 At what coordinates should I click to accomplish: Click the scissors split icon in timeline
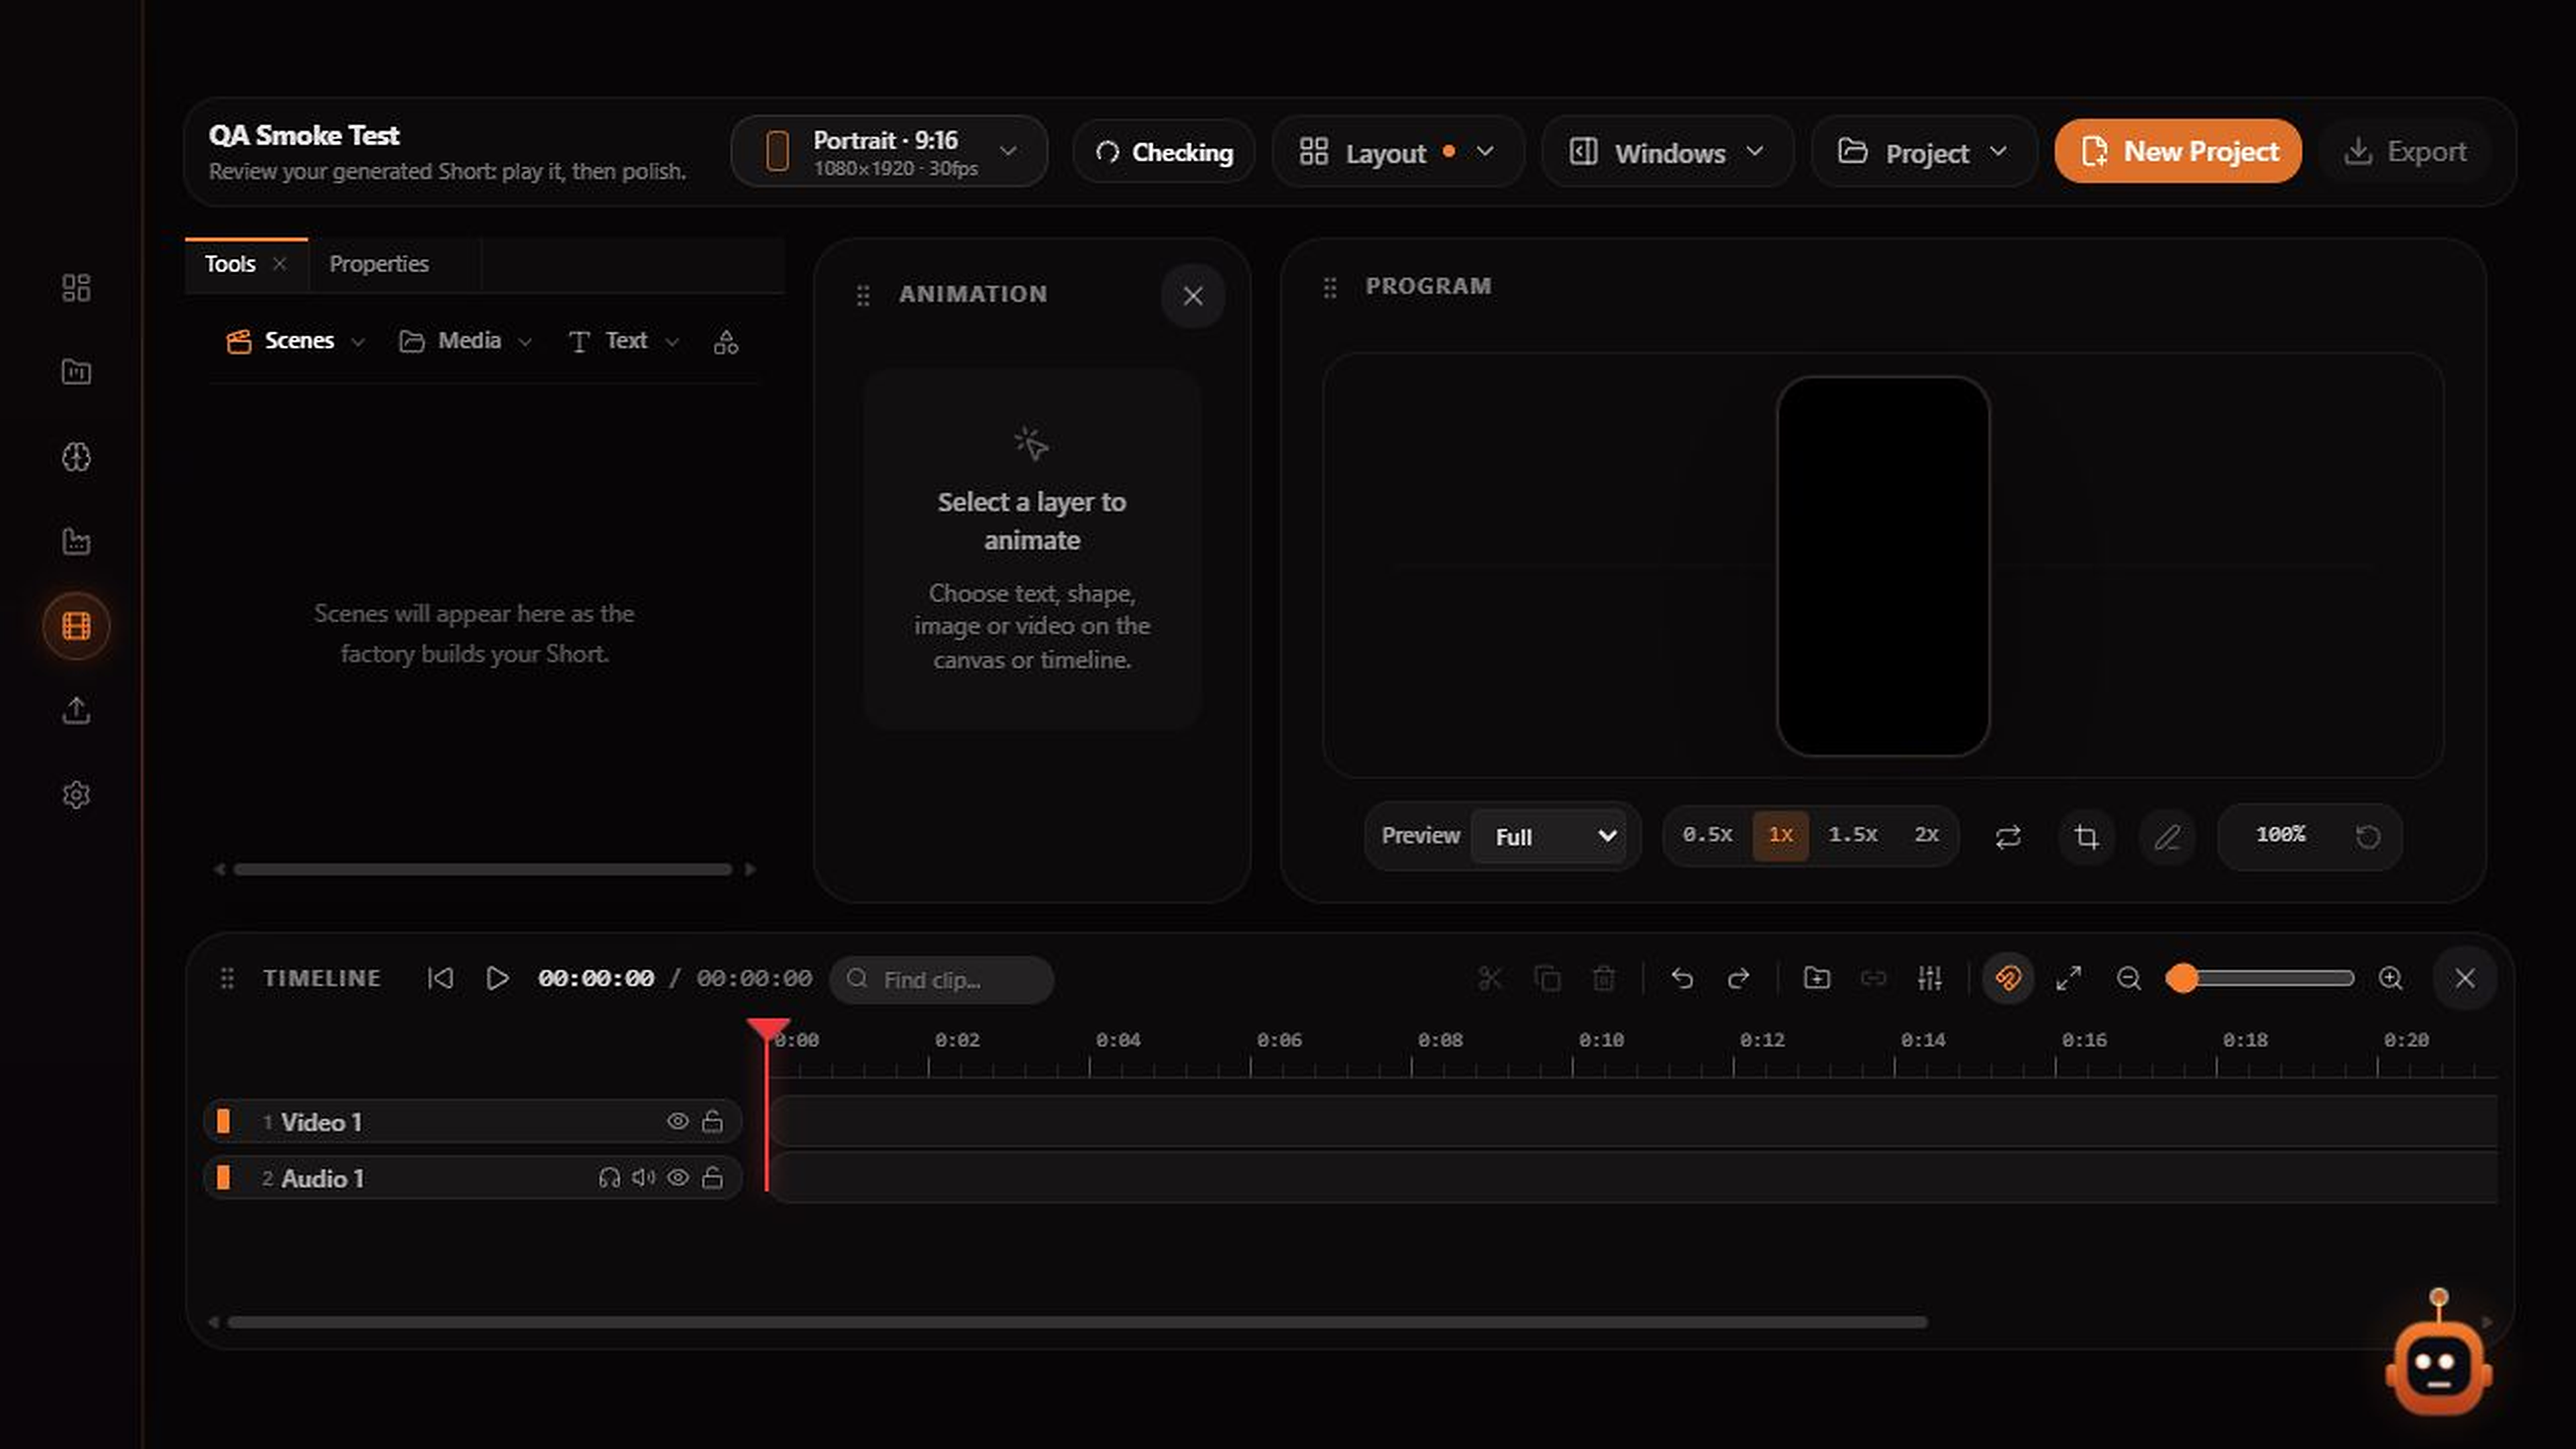point(1490,978)
